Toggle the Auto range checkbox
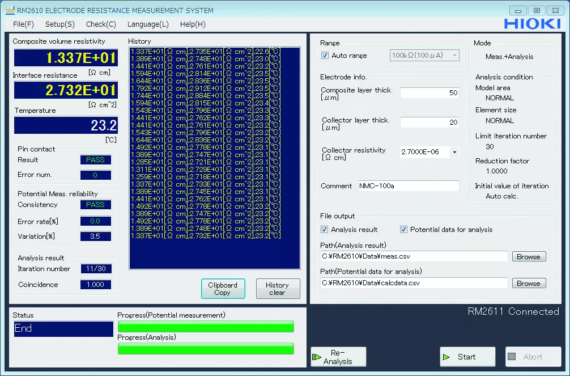The image size is (570, 376). [325, 56]
